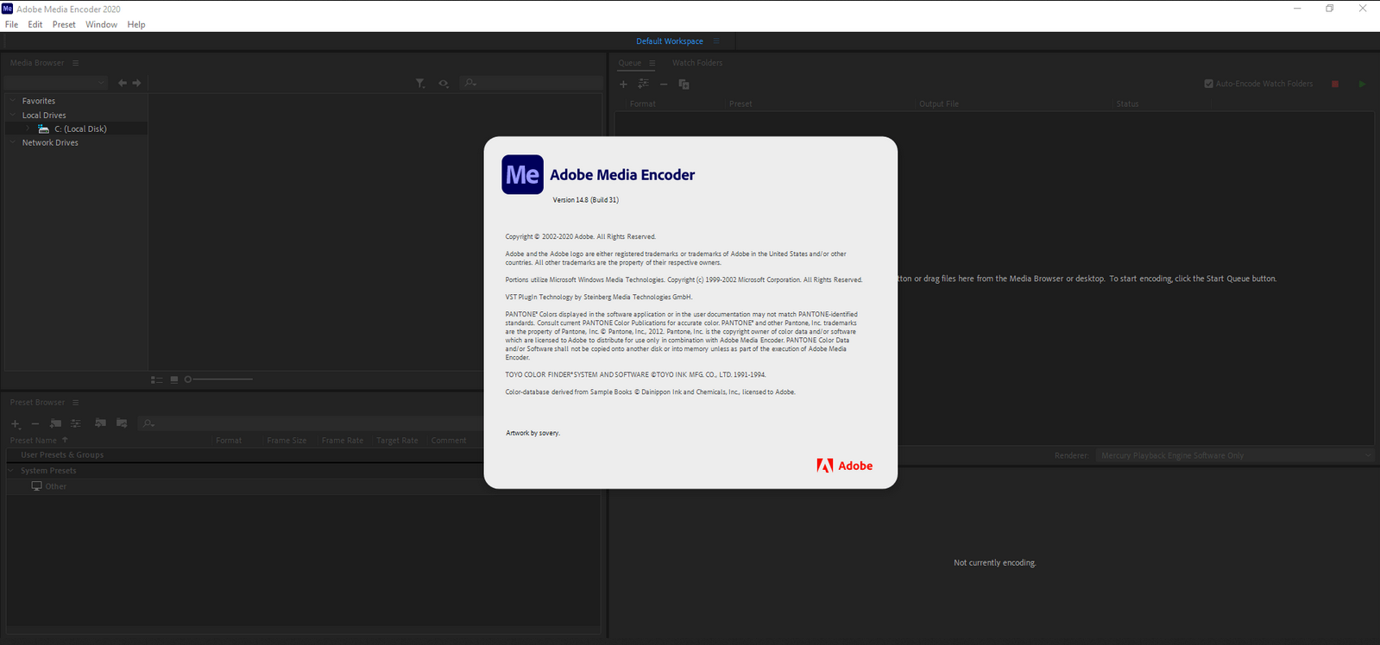Switch Media Browser to list view
This screenshot has width=1380, height=645.
coord(156,379)
